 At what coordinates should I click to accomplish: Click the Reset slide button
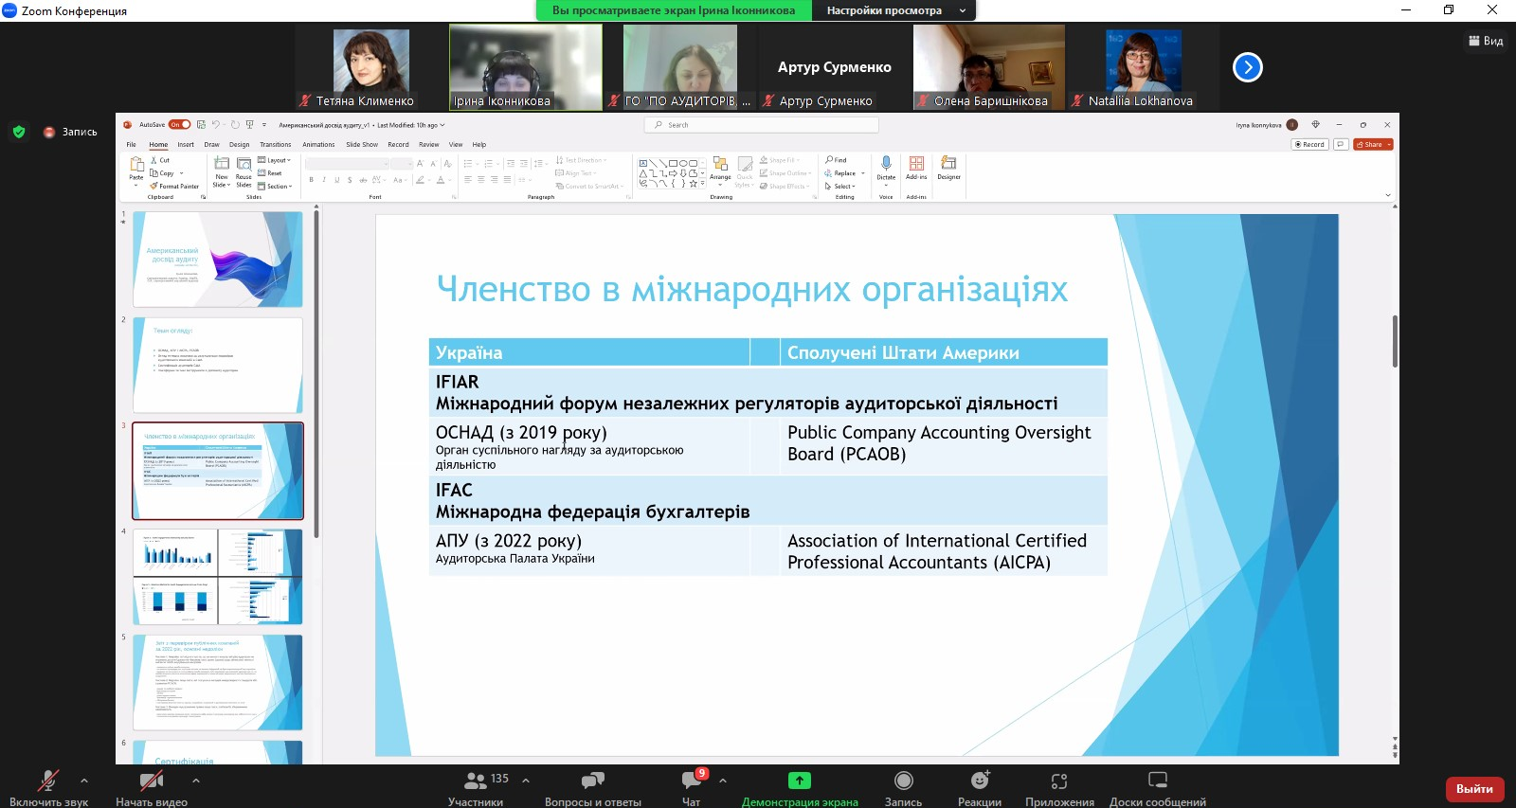click(270, 173)
